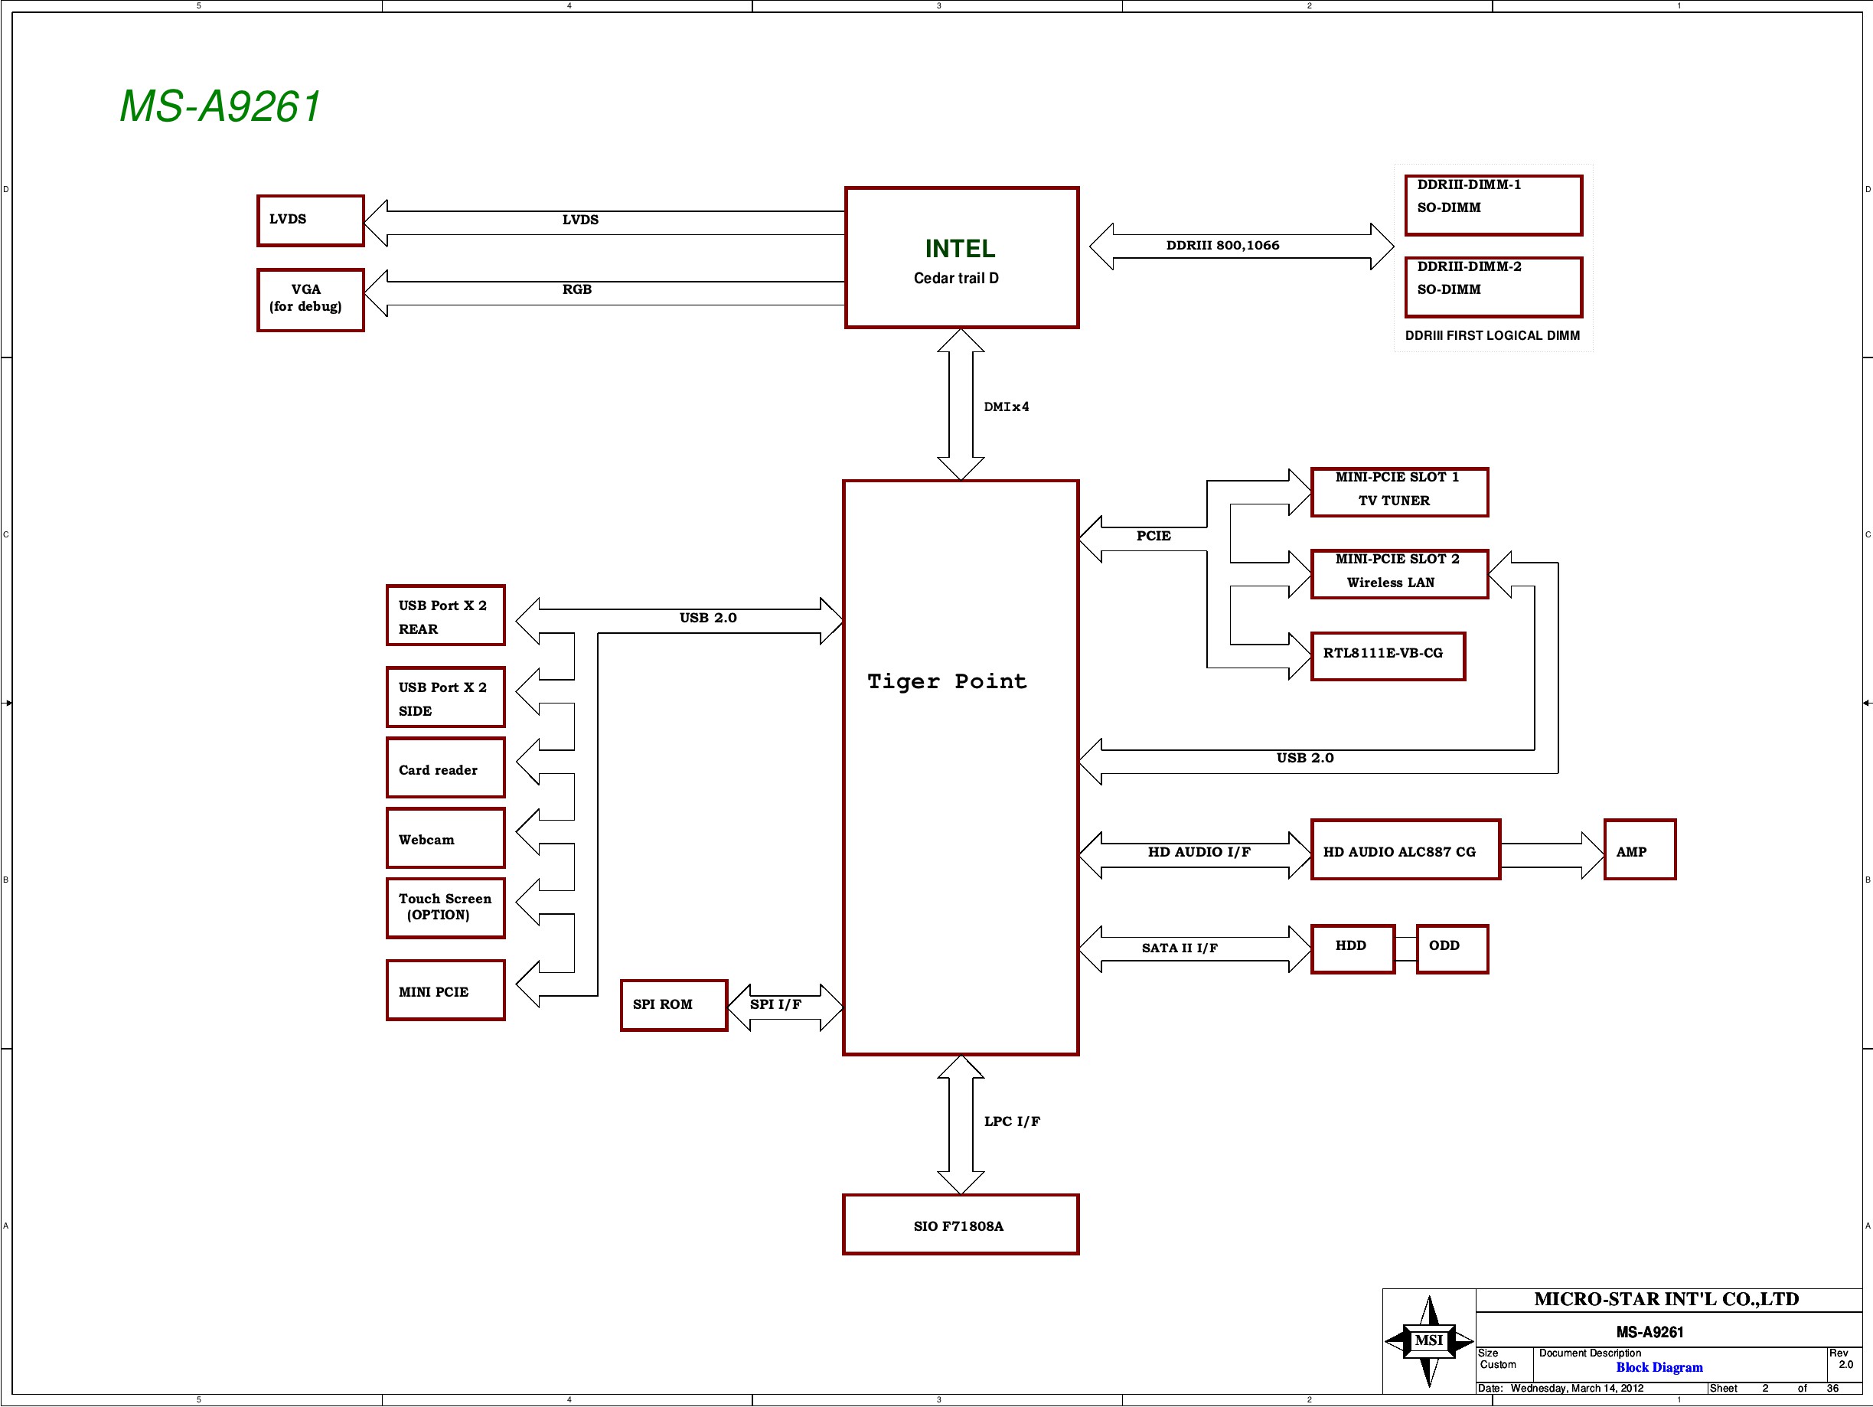Click the DMIx4 double arrow
1873x1407 pixels.
tap(960, 404)
